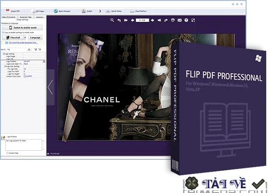Open the Window Font Color swatch
This screenshot has width=268, height=193.
point(25,76)
